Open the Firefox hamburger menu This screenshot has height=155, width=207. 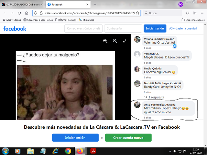pyautogui.click(x=202, y=13)
